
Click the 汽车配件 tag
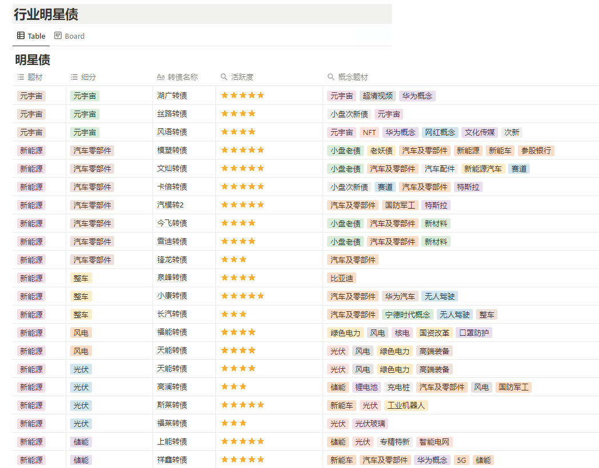pos(440,169)
